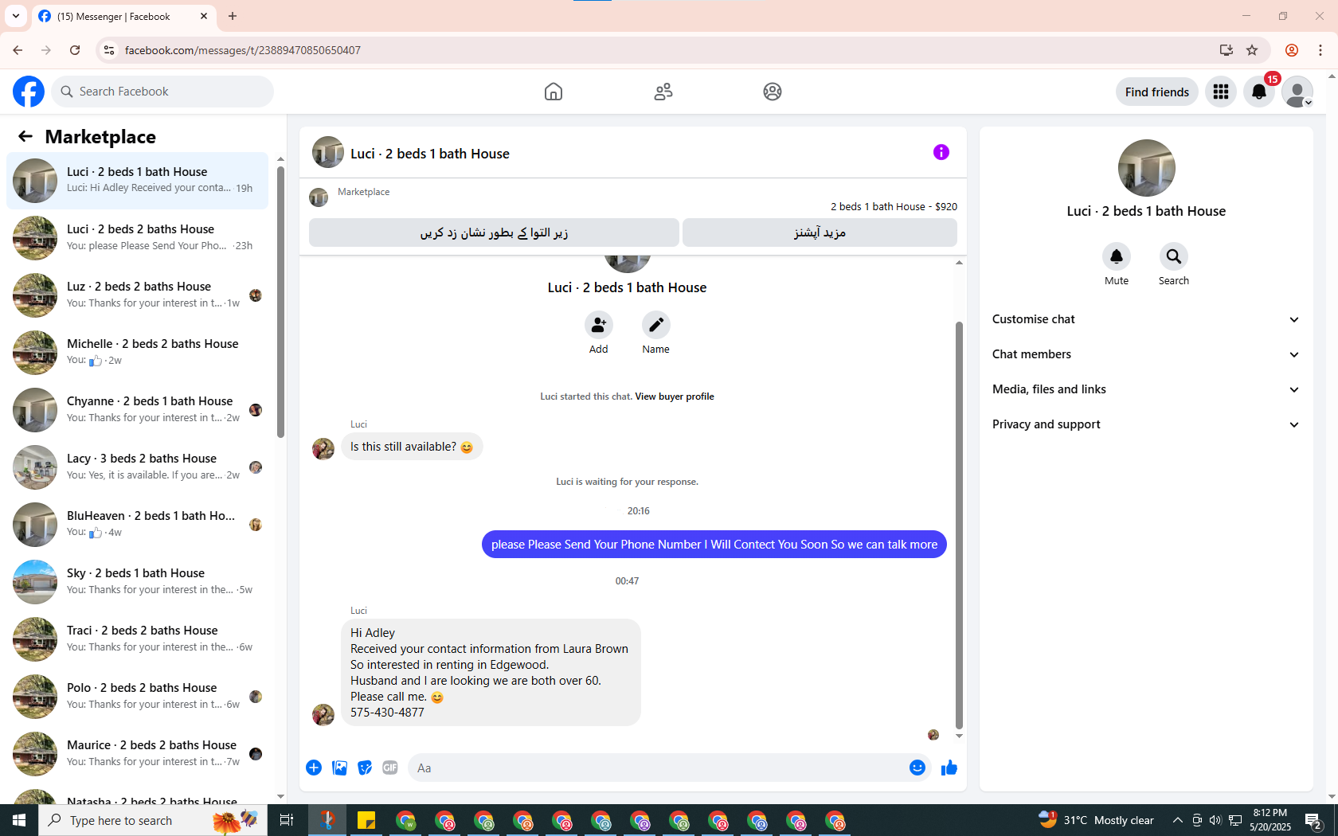Open Lacy 3 beds 2 baths House chat
This screenshot has height=836, width=1338.
tap(137, 467)
